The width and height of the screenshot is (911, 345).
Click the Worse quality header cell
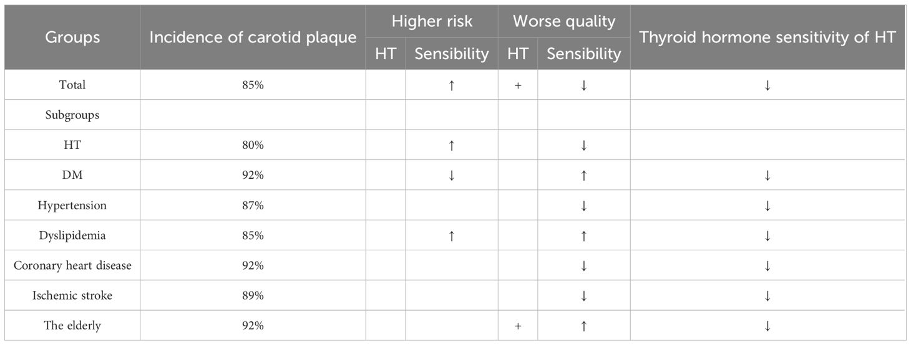point(564,22)
